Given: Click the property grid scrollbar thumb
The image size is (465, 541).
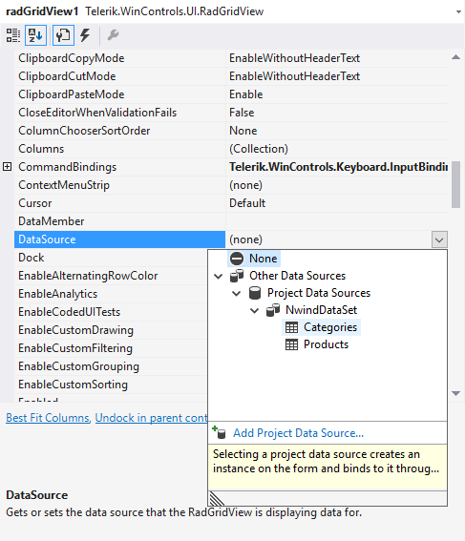Looking at the screenshot, I should pos(456,184).
